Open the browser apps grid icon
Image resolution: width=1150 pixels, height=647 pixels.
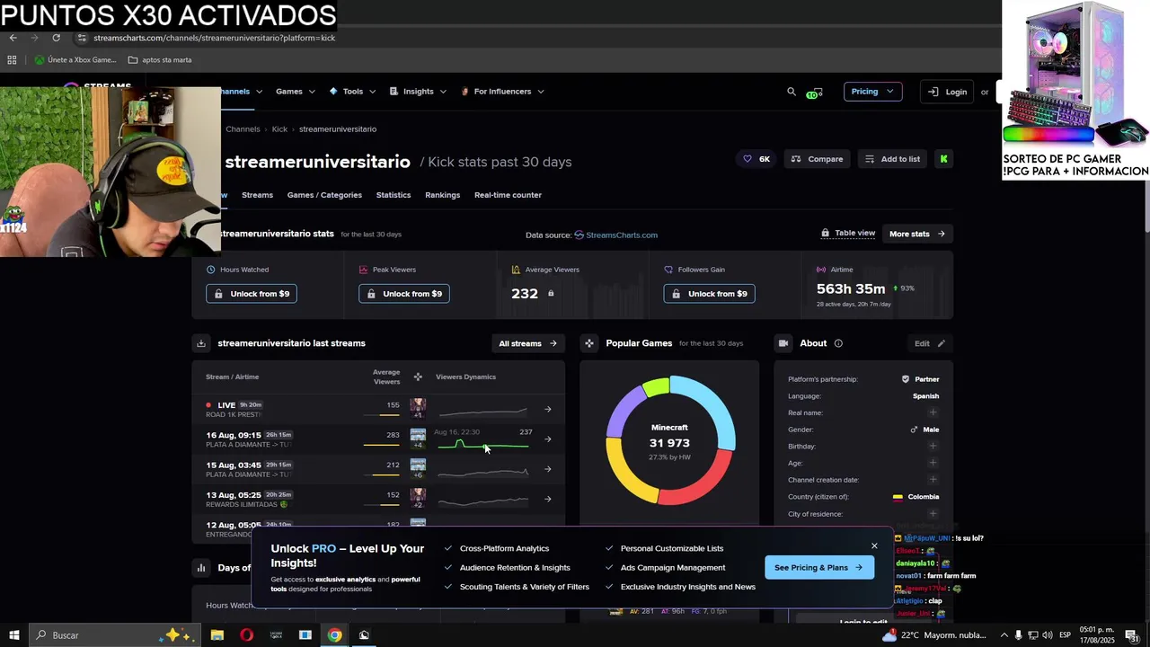[x=12, y=60]
